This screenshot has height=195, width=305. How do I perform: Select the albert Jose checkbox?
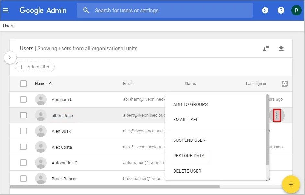[x=23, y=116]
